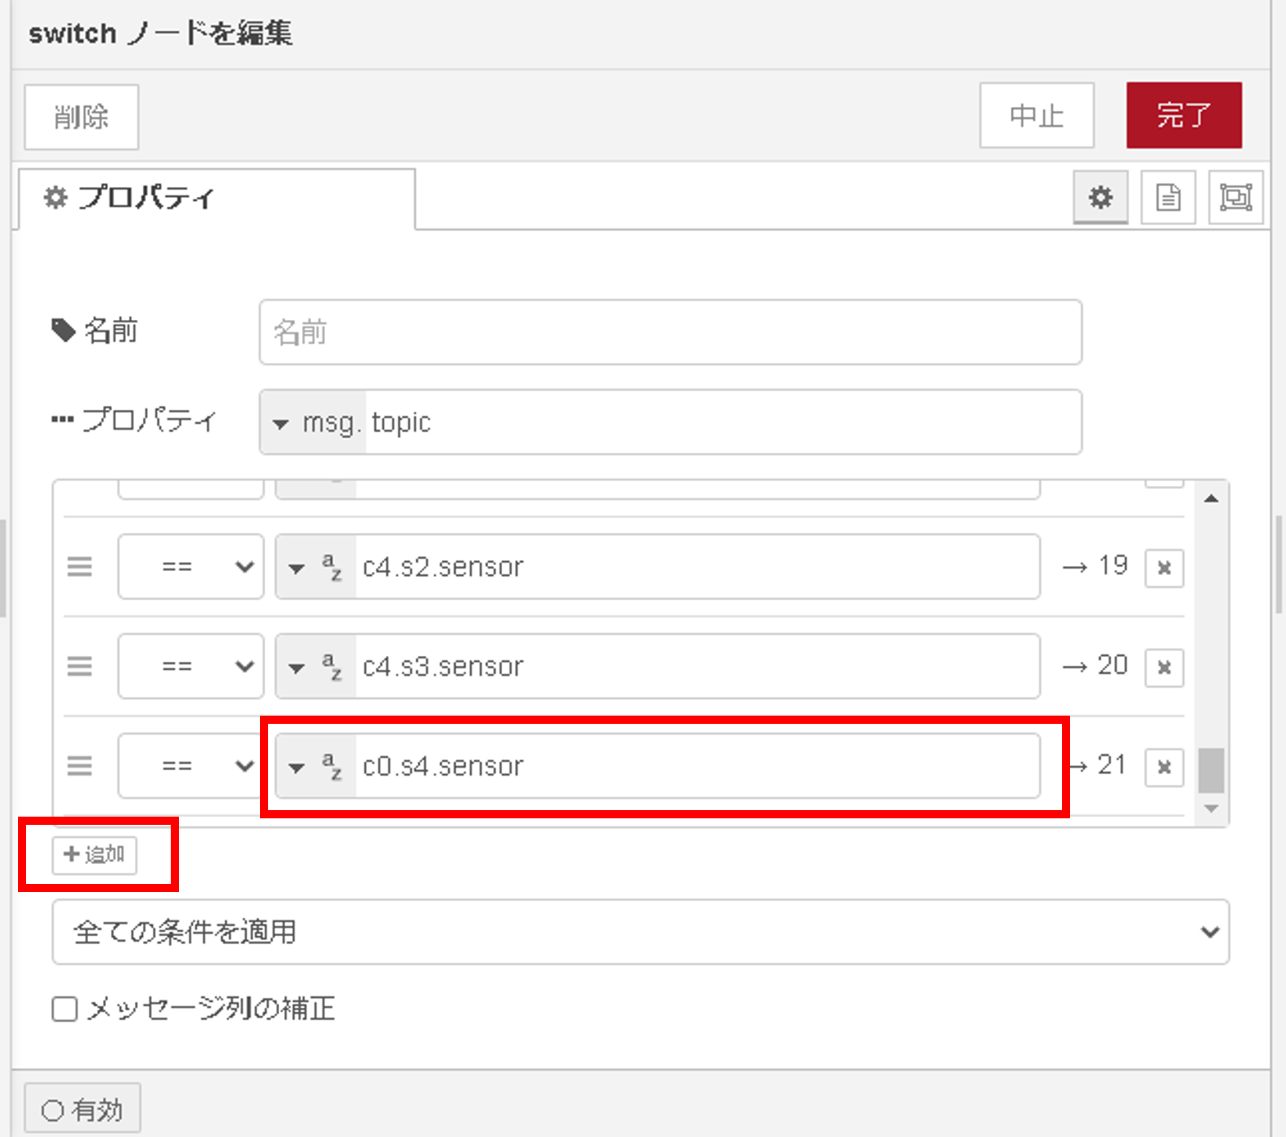Edit the c4.s3.sensor value field
This screenshot has height=1137, width=1286.
click(x=698, y=666)
